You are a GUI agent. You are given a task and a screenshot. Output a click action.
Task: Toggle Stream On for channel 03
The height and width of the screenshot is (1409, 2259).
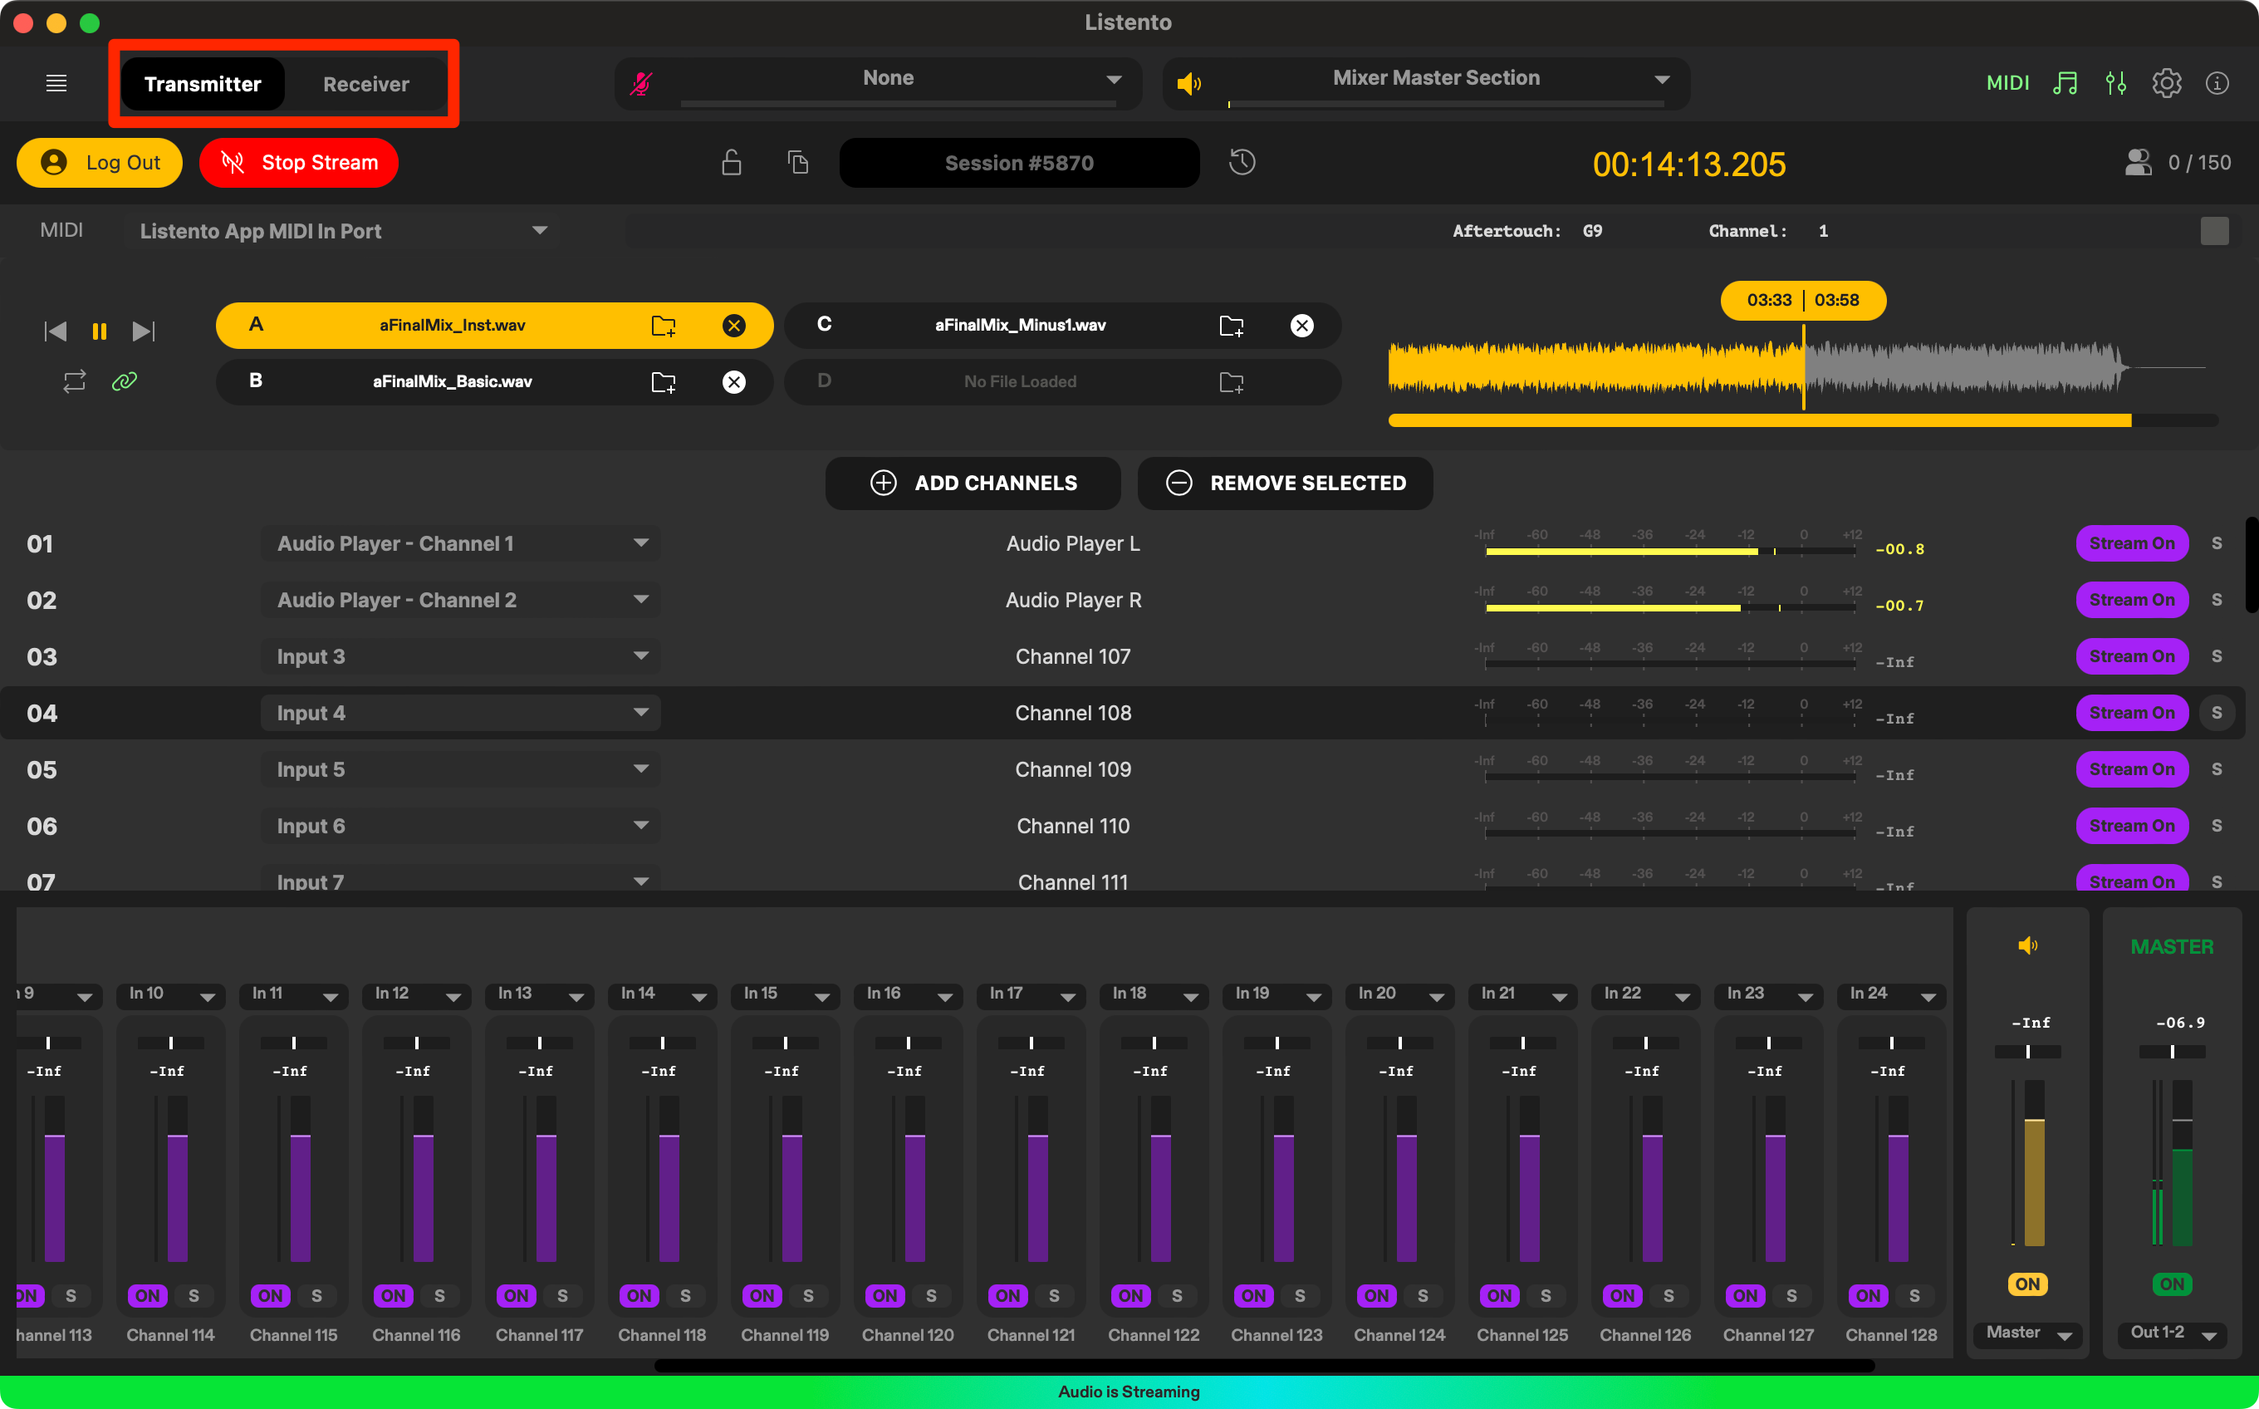click(2131, 656)
